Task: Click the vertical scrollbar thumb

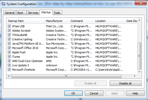Action: tap(139, 56)
